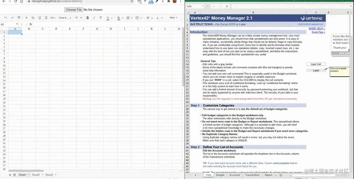Apply text color with A icon

point(108,18)
